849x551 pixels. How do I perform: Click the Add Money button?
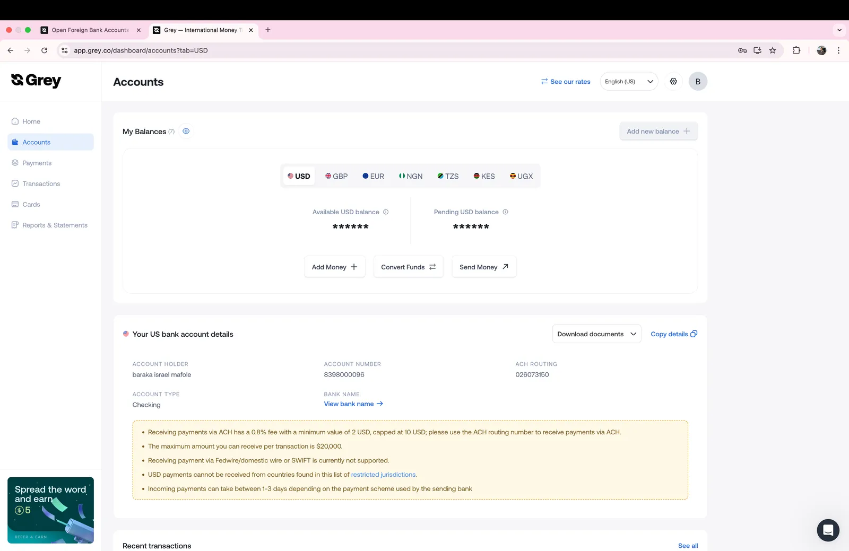[335, 267]
